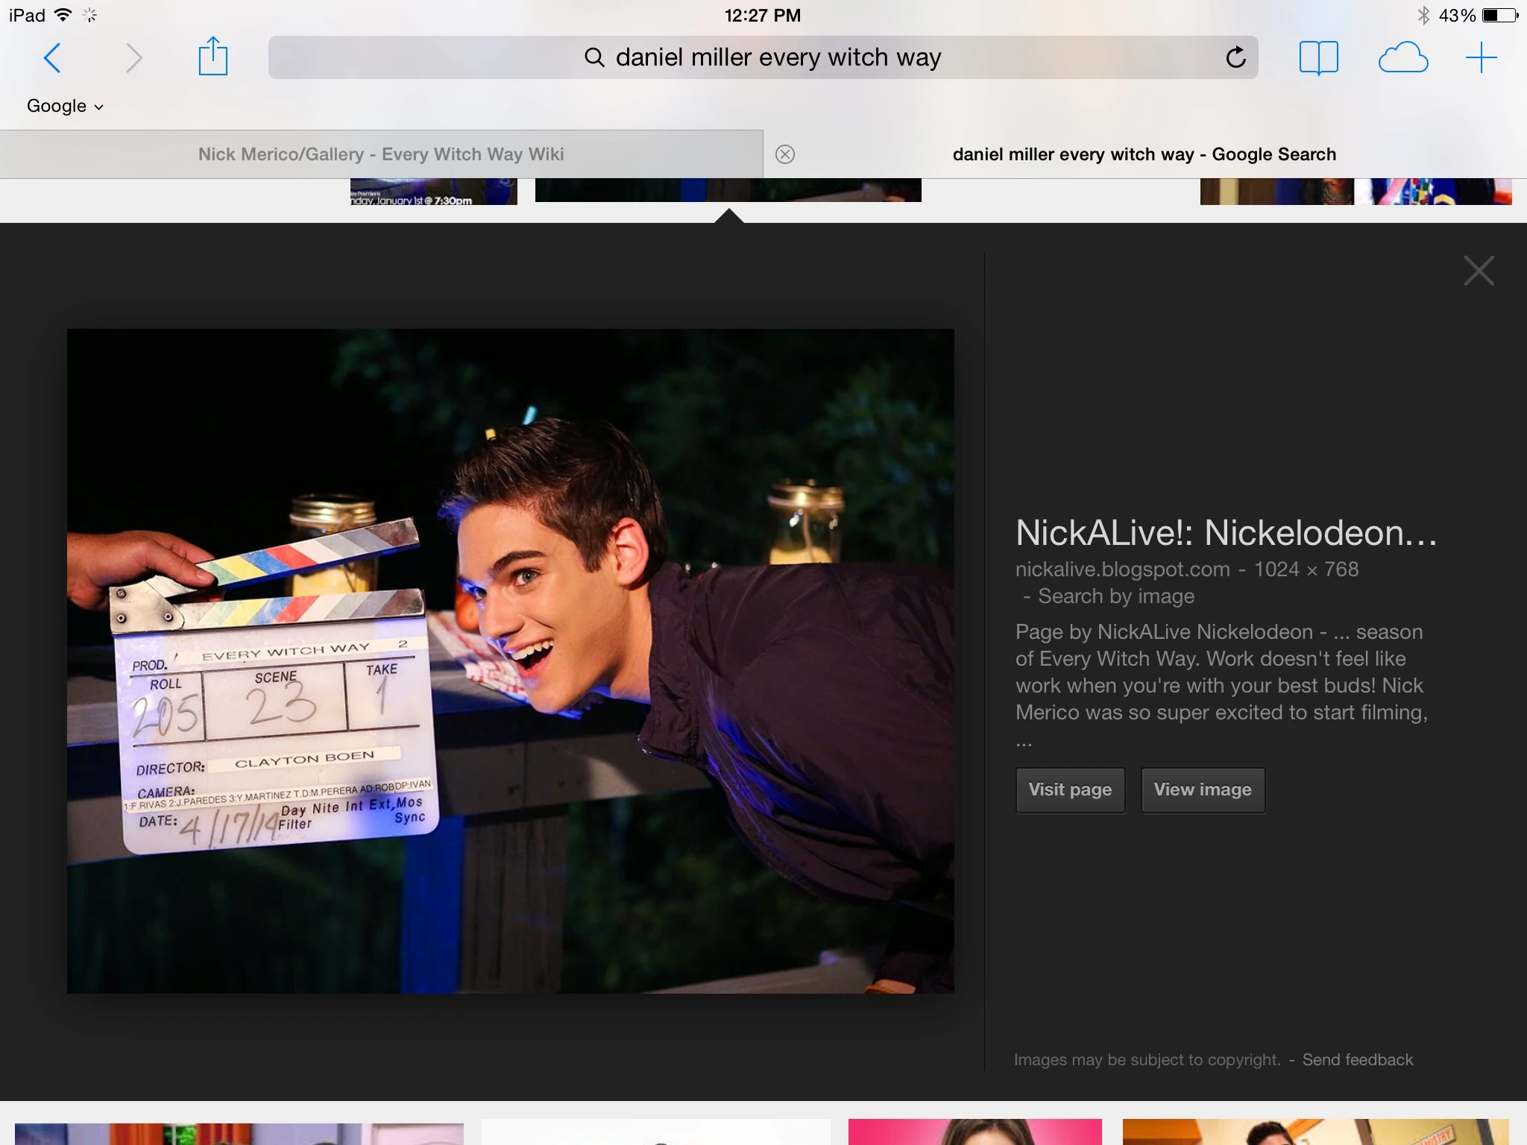This screenshot has height=1145, width=1527.
Task: Switch to Nick Merico/Gallery wiki tab
Action: [381, 154]
